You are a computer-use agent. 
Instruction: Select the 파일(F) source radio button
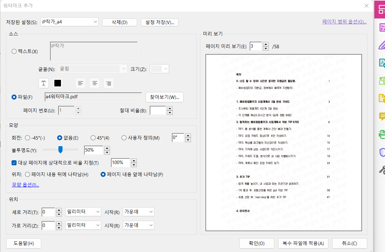[14, 97]
